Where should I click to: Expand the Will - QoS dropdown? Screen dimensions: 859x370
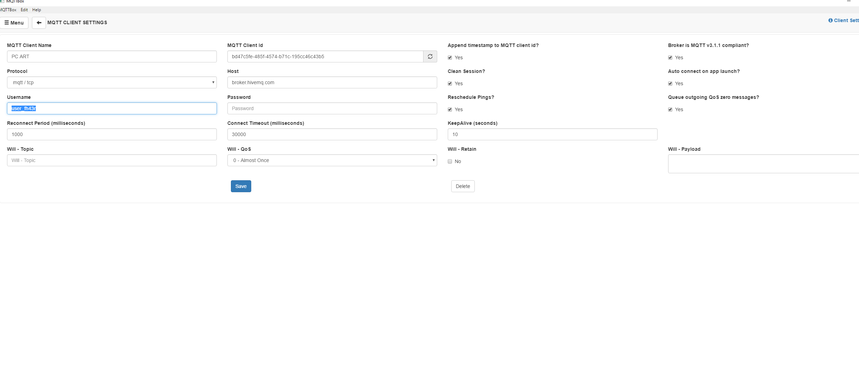(332, 160)
